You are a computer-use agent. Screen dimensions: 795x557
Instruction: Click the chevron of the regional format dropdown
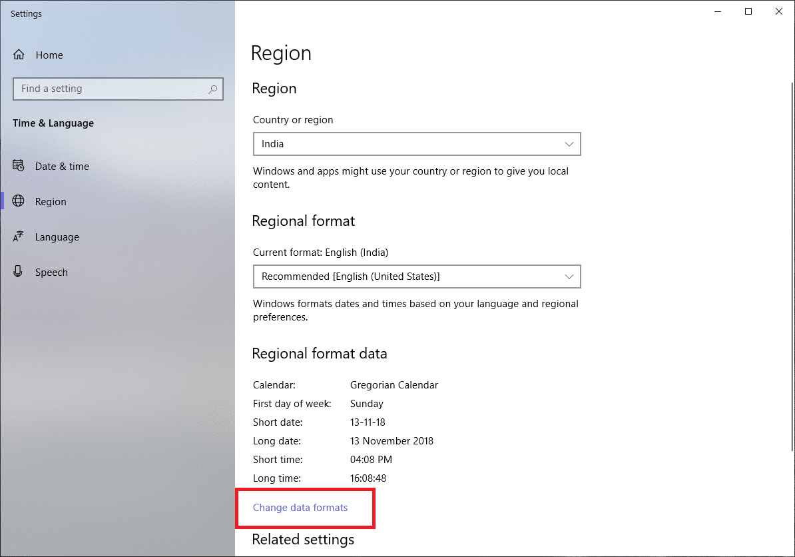pos(569,277)
